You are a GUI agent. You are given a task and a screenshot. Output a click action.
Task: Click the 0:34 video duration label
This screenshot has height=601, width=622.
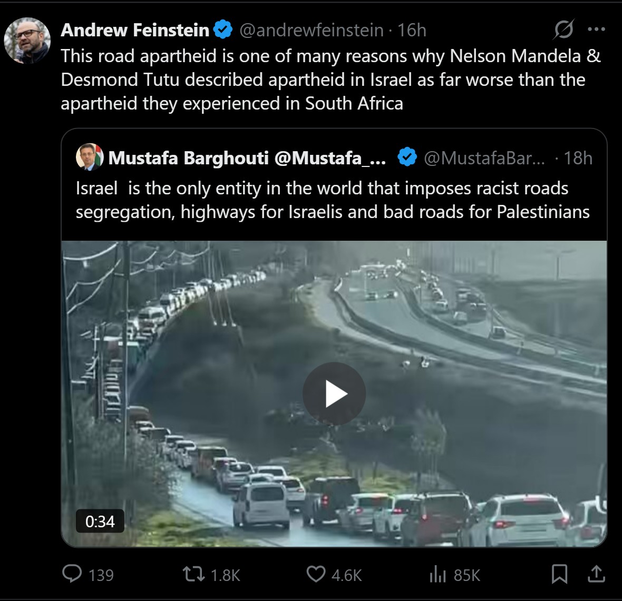(100, 521)
